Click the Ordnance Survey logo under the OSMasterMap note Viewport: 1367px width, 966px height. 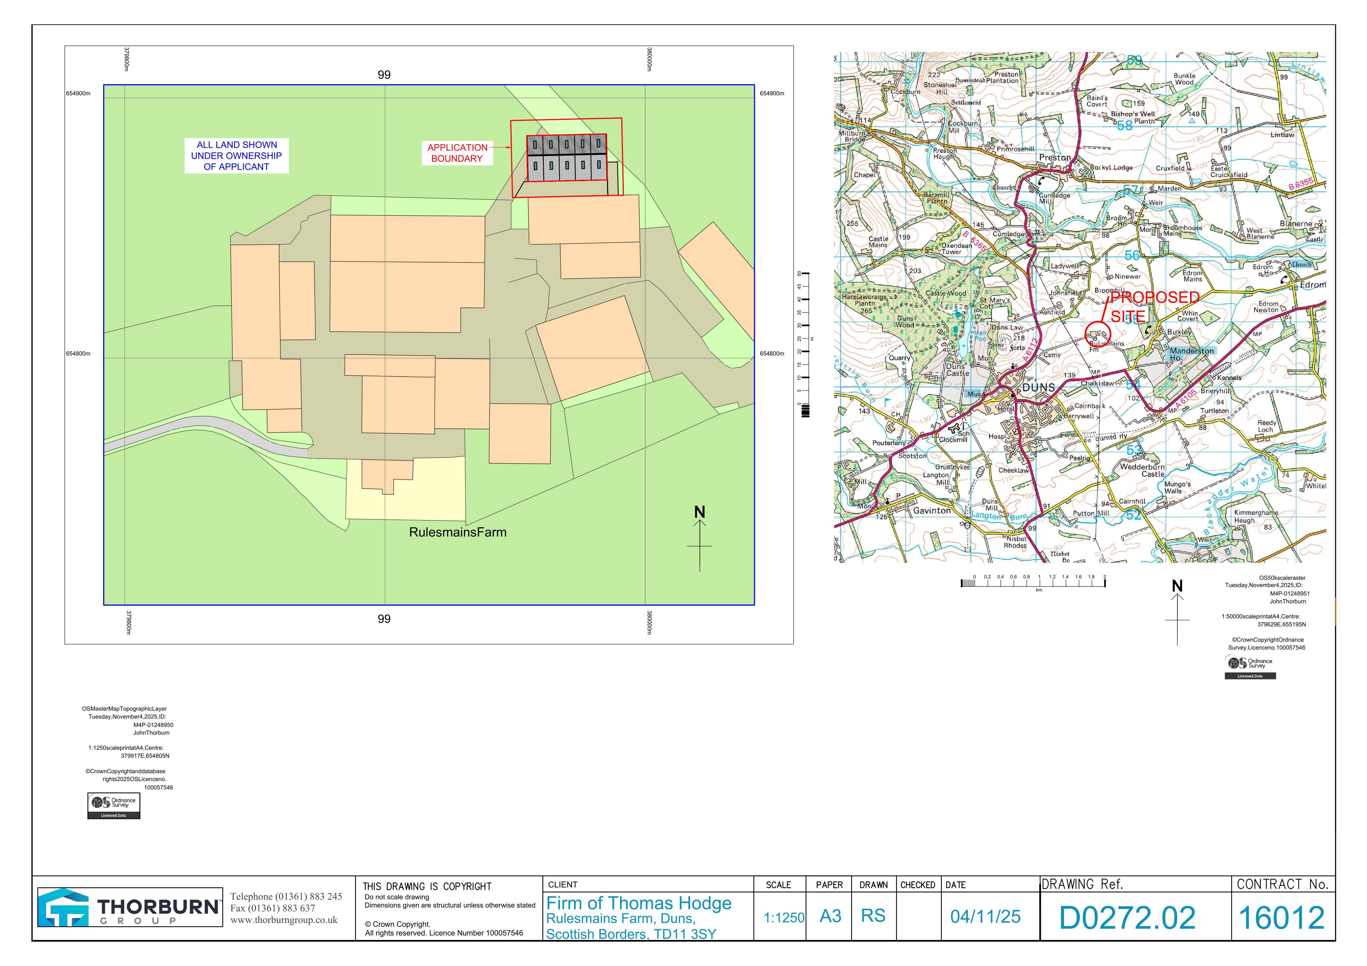[x=114, y=805]
